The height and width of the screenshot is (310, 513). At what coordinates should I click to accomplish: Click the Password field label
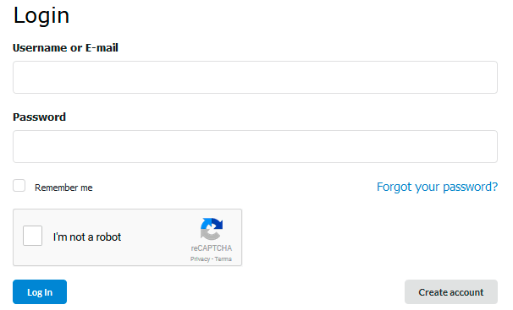coord(39,117)
